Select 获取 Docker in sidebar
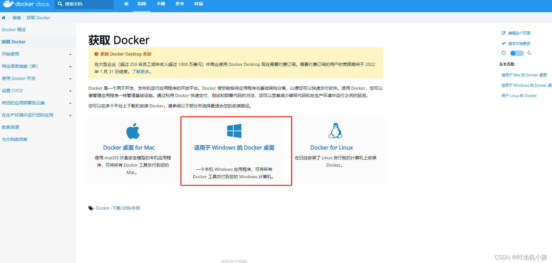This screenshot has width=552, height=263. coord(14,42)
